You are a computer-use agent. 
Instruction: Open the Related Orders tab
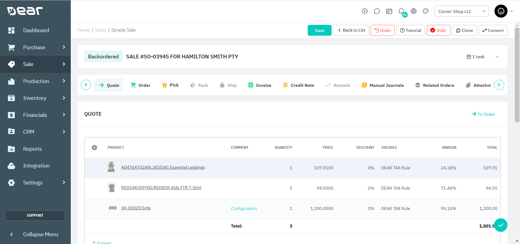(435, 85)
